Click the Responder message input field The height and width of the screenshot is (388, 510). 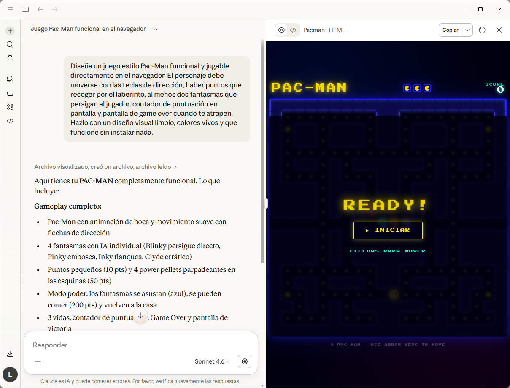click(x=127, y=345)
